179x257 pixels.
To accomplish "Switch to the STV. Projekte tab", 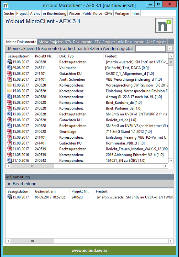I will [x=105, y=42].
